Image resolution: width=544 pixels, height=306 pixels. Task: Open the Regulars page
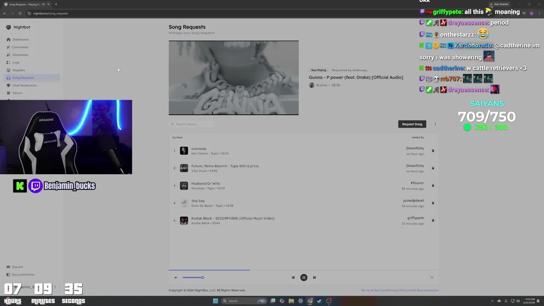[19, 70]
